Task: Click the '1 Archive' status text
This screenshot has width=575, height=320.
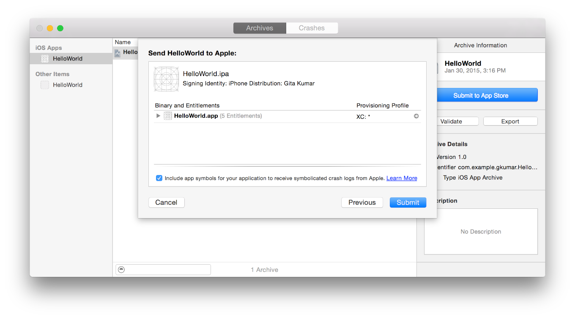Action: pyautogui.click(x=265, y=270)
